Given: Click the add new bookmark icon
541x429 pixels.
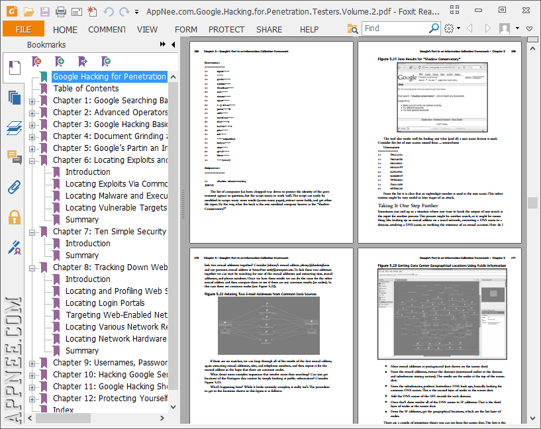Looking at the screenshot, I should (x=60, y=62).
